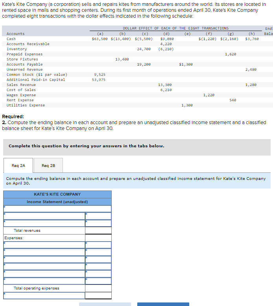The height and width of the screenshot is (306, 273).
Task: Open the second expense account dropdown
Action: click(x=44, y=252)
